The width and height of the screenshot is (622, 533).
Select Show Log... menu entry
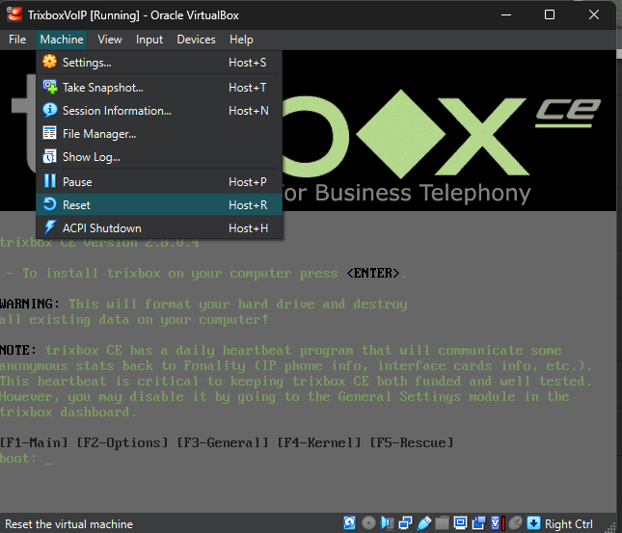click(159, 157)
